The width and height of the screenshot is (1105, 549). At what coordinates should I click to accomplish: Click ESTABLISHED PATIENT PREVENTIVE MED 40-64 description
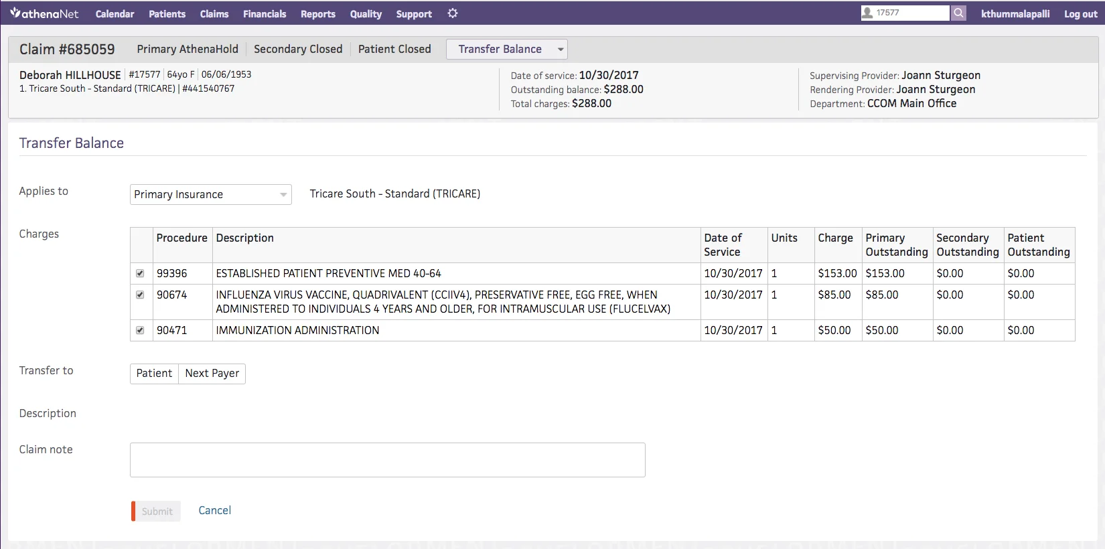(x=328, y=273)
